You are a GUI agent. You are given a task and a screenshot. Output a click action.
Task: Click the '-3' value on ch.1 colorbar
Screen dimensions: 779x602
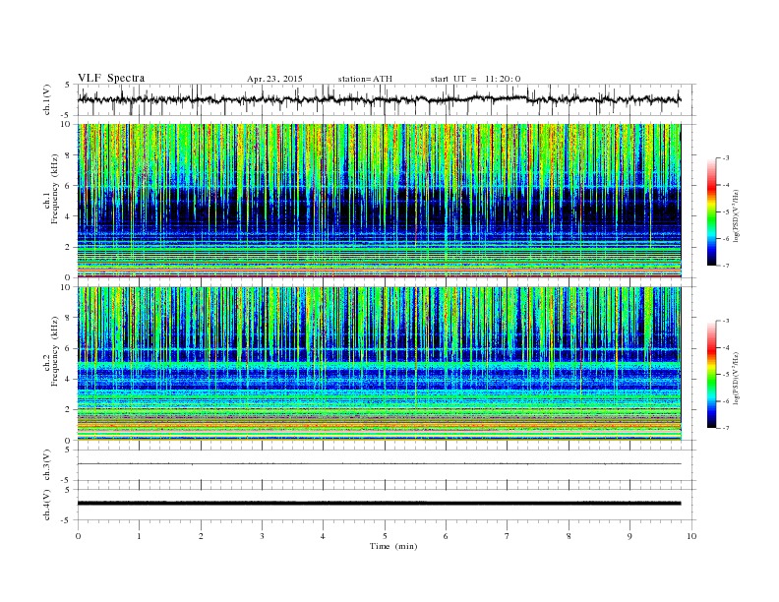click(x=725, y=158)
